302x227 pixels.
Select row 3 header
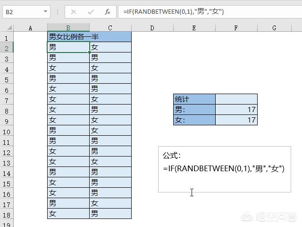7,59
